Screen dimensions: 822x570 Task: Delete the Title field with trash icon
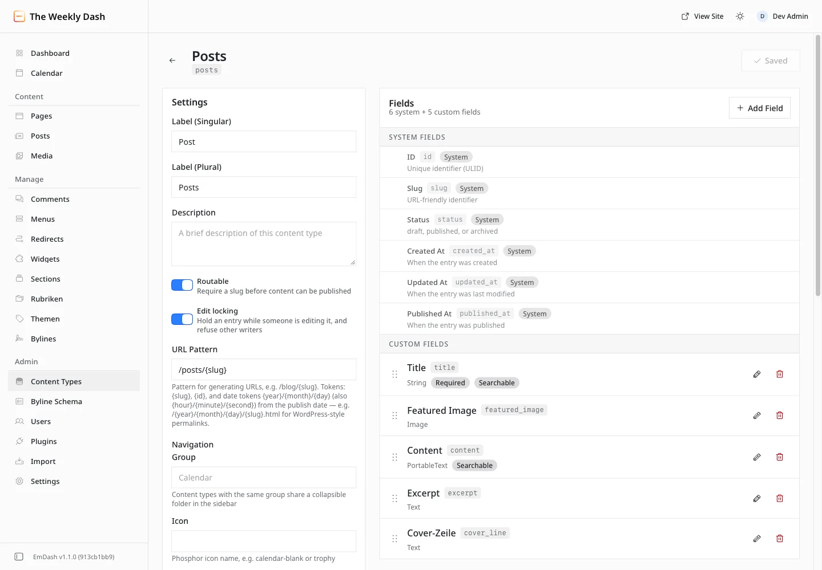click(780, 374)
